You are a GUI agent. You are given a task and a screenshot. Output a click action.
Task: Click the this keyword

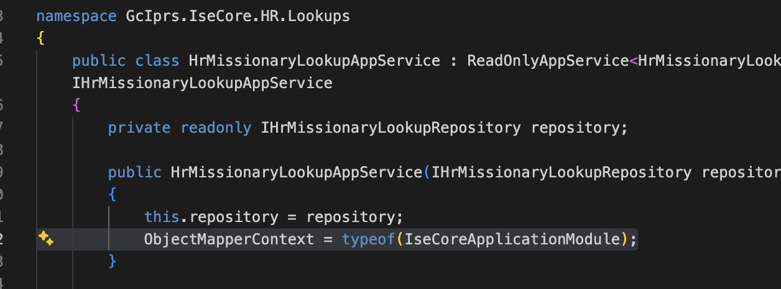click(x=162, y=217)
